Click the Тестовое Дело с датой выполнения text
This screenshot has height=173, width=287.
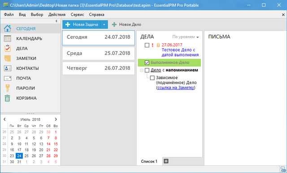180,52
